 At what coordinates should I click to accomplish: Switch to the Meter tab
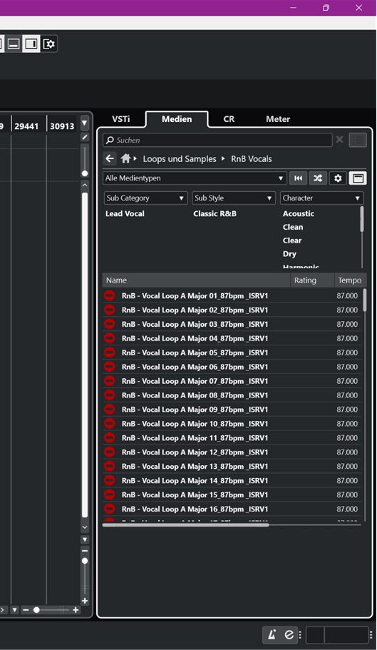pyautogui.click(x=278, y=119)
